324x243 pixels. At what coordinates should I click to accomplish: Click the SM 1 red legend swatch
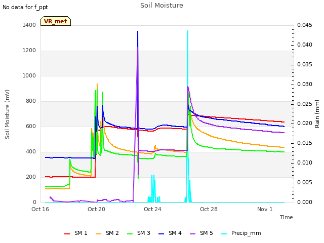point(67,234)
